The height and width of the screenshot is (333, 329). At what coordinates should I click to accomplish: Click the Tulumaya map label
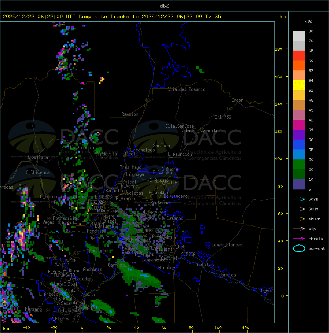135,174
